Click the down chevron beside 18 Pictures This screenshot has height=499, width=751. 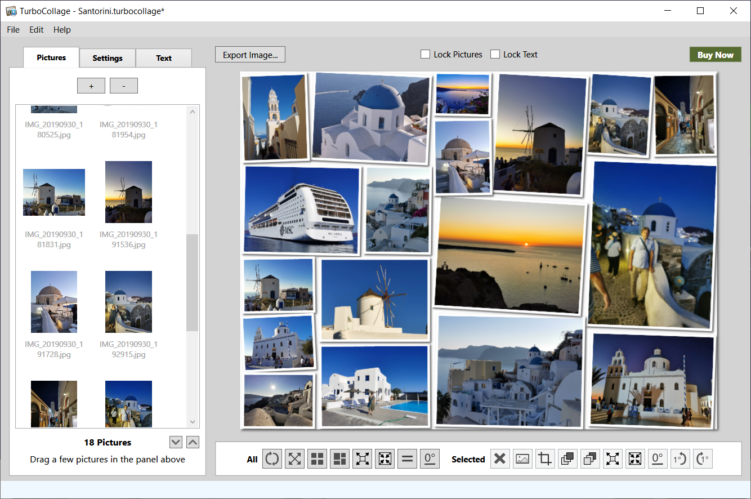click(x=176, y=442)
